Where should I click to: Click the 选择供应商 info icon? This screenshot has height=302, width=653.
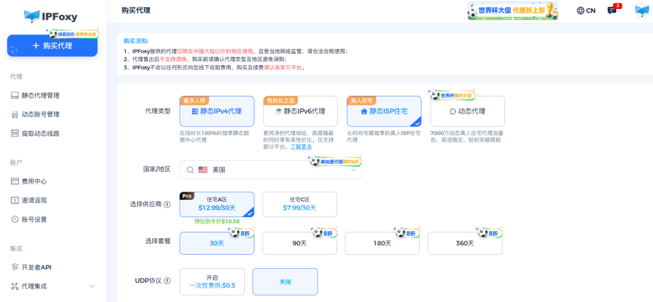click(167, 204)
